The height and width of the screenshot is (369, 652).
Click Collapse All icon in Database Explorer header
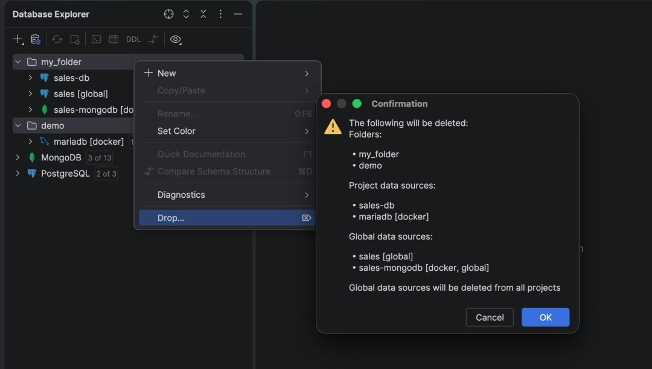pos(203,14)
